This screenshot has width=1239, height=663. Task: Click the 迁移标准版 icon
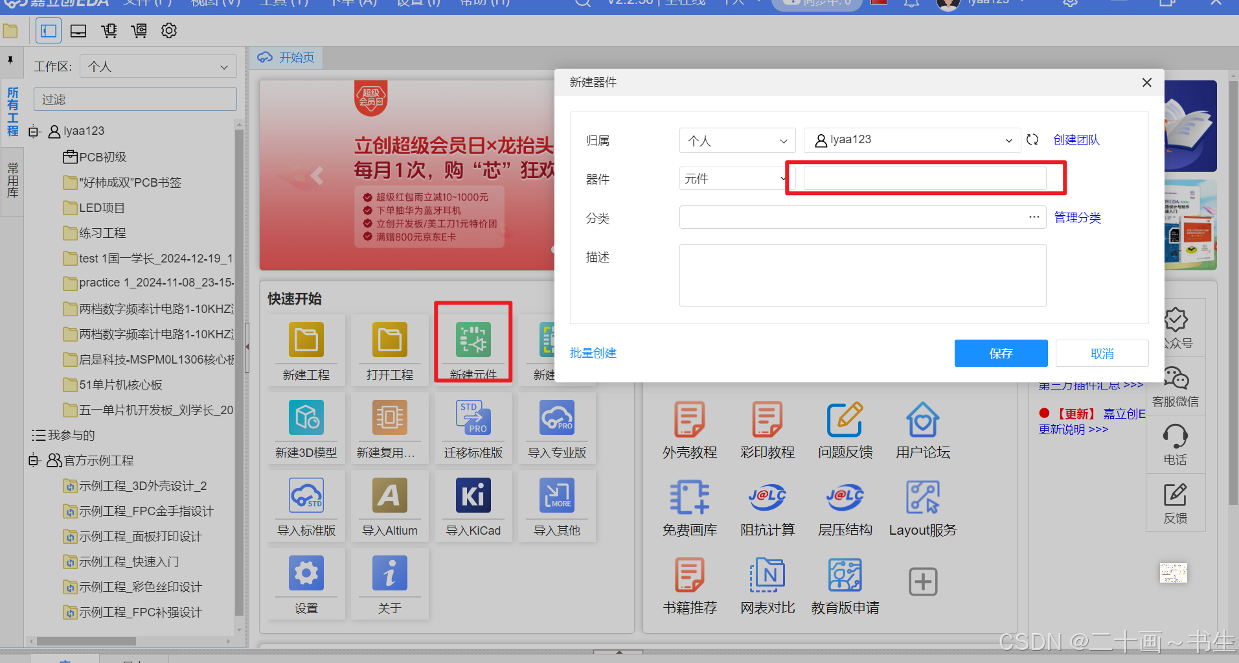click(x=473, y=417)
